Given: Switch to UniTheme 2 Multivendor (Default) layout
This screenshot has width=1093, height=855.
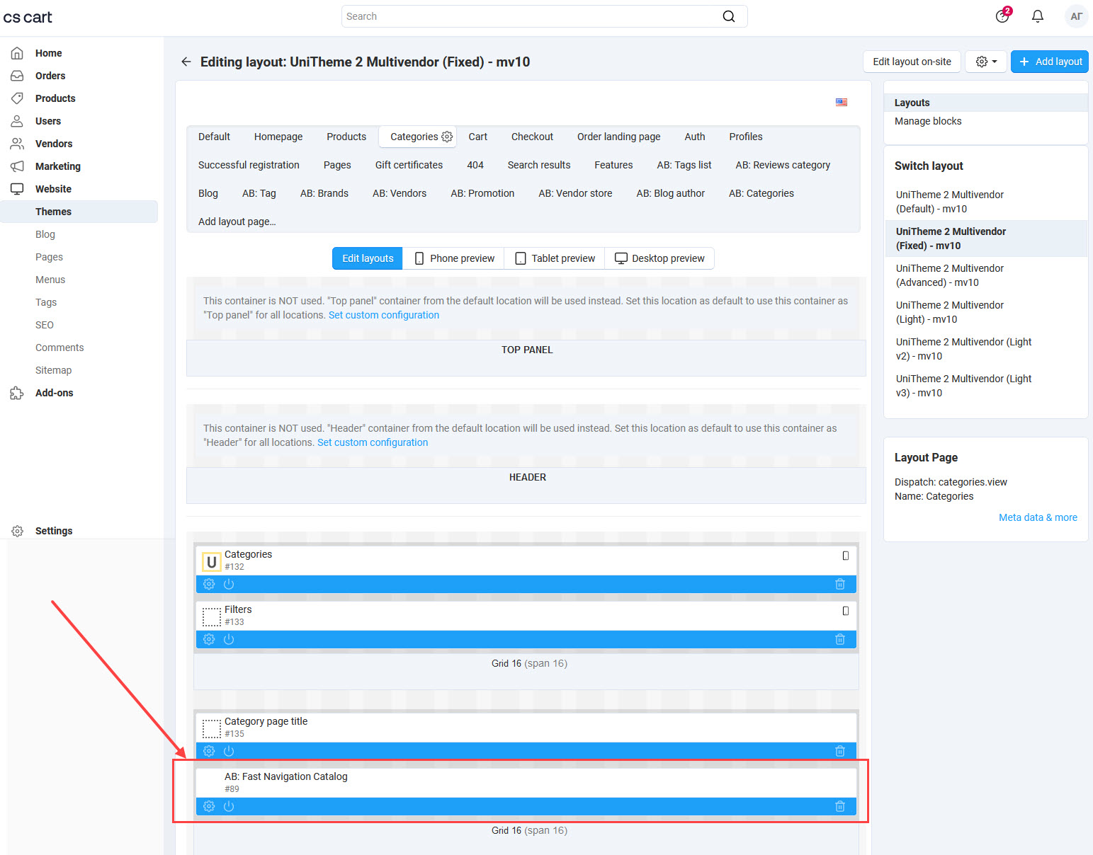Looking at the screenshot, I should point(949,202).
